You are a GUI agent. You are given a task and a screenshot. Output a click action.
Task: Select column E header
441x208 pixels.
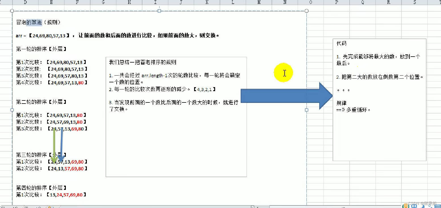tap(51, 2)
